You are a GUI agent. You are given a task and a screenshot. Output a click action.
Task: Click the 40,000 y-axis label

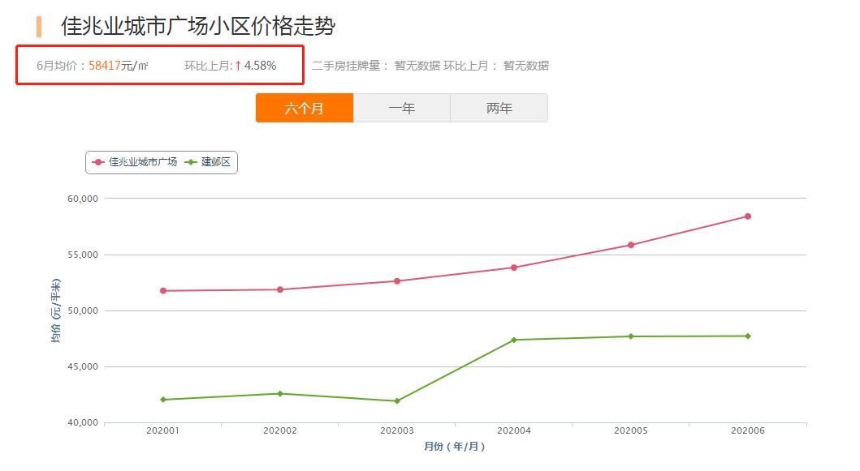pos(83,422)
